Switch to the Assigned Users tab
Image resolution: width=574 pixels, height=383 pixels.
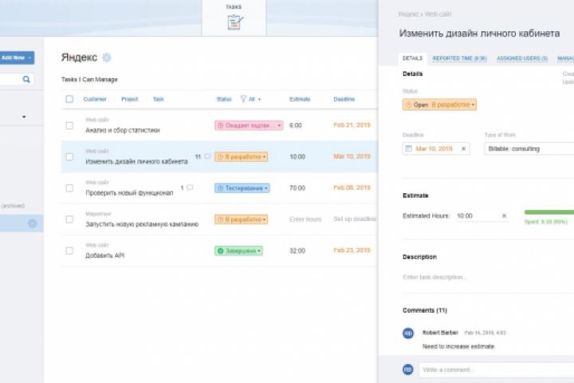tap(522, 58)
